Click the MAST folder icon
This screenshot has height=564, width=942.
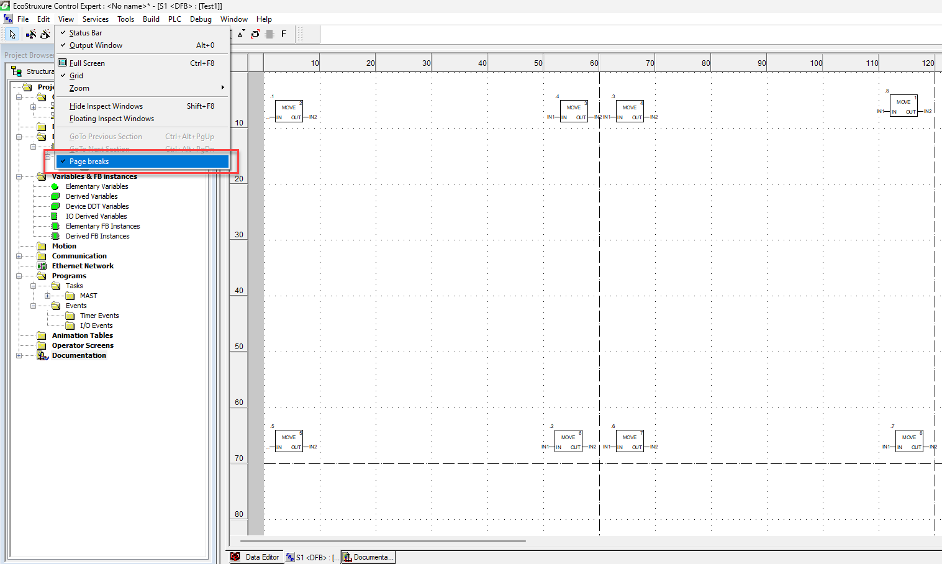coord(70,296)
